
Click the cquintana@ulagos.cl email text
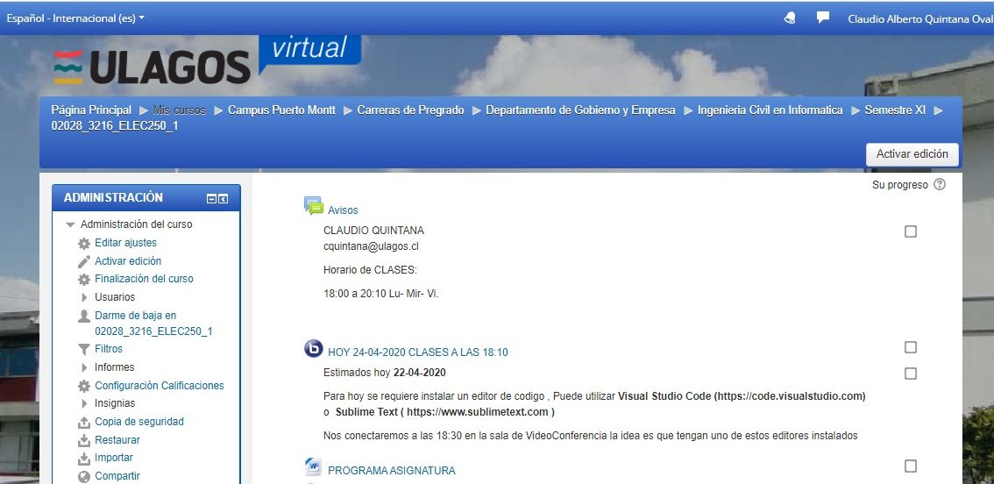pyautogui.click(x=371, y=246)
